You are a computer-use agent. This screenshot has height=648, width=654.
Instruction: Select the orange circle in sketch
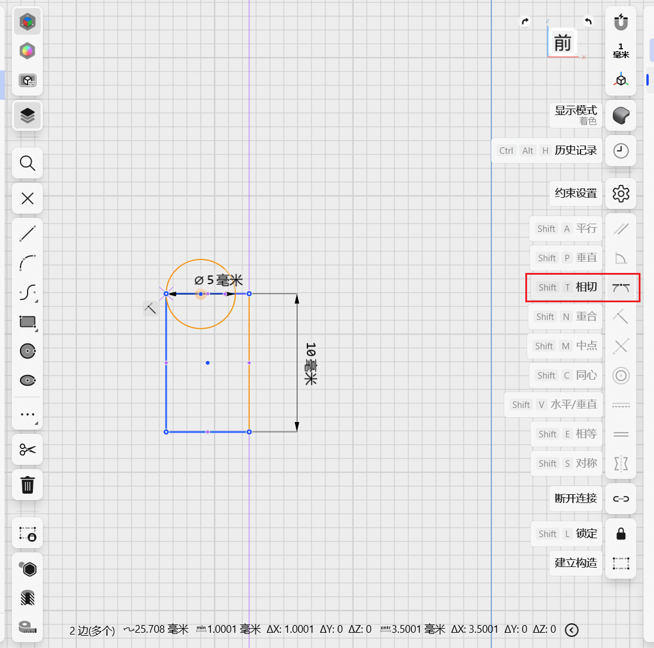(x=200, y=328)
